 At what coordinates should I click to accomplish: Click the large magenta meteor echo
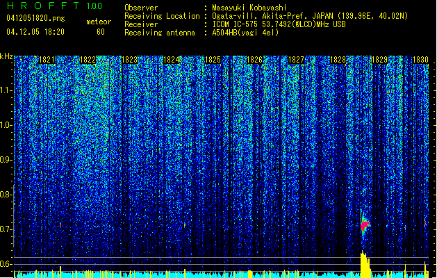(x=365, y=225)
